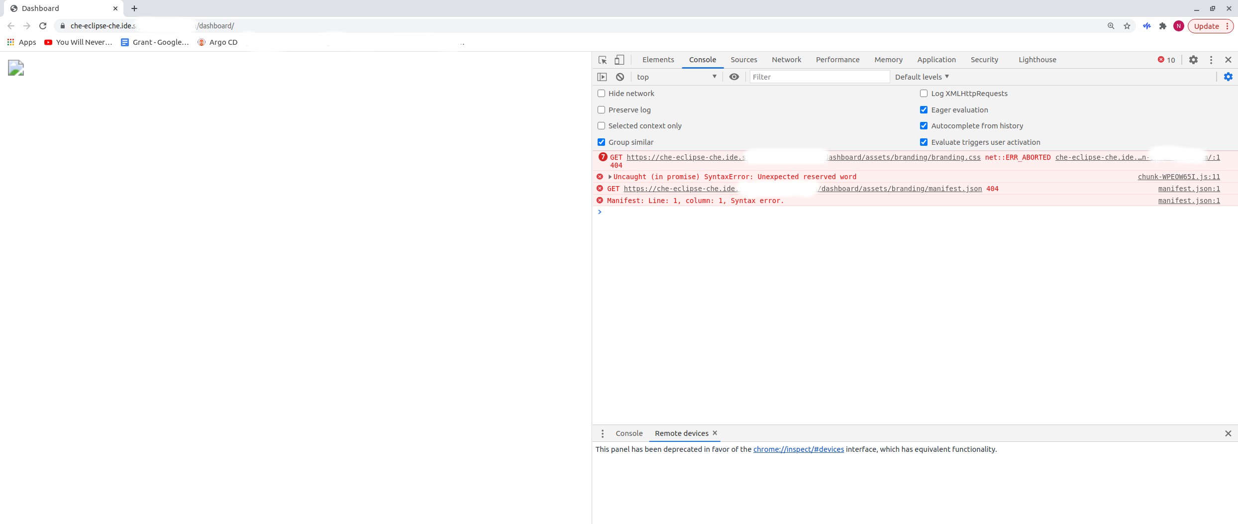Toggle the device toolbar emulation
The image size is (1238, 524).
(x=619, y=60)
